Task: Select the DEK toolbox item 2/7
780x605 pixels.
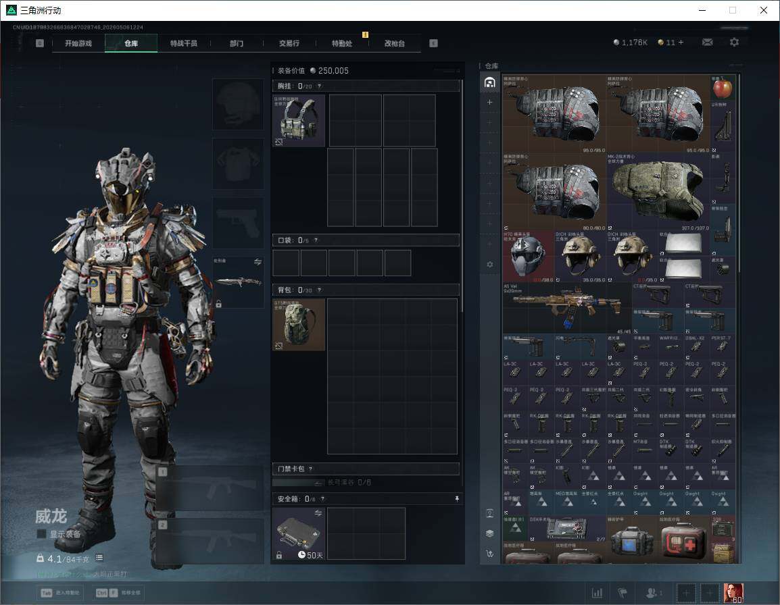Action: (x=567, y=528)
